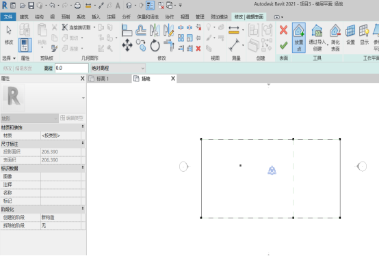The image size is (379, 256).
Task: Toggle Place Point (放置点) tool
Action: [299, 38]
